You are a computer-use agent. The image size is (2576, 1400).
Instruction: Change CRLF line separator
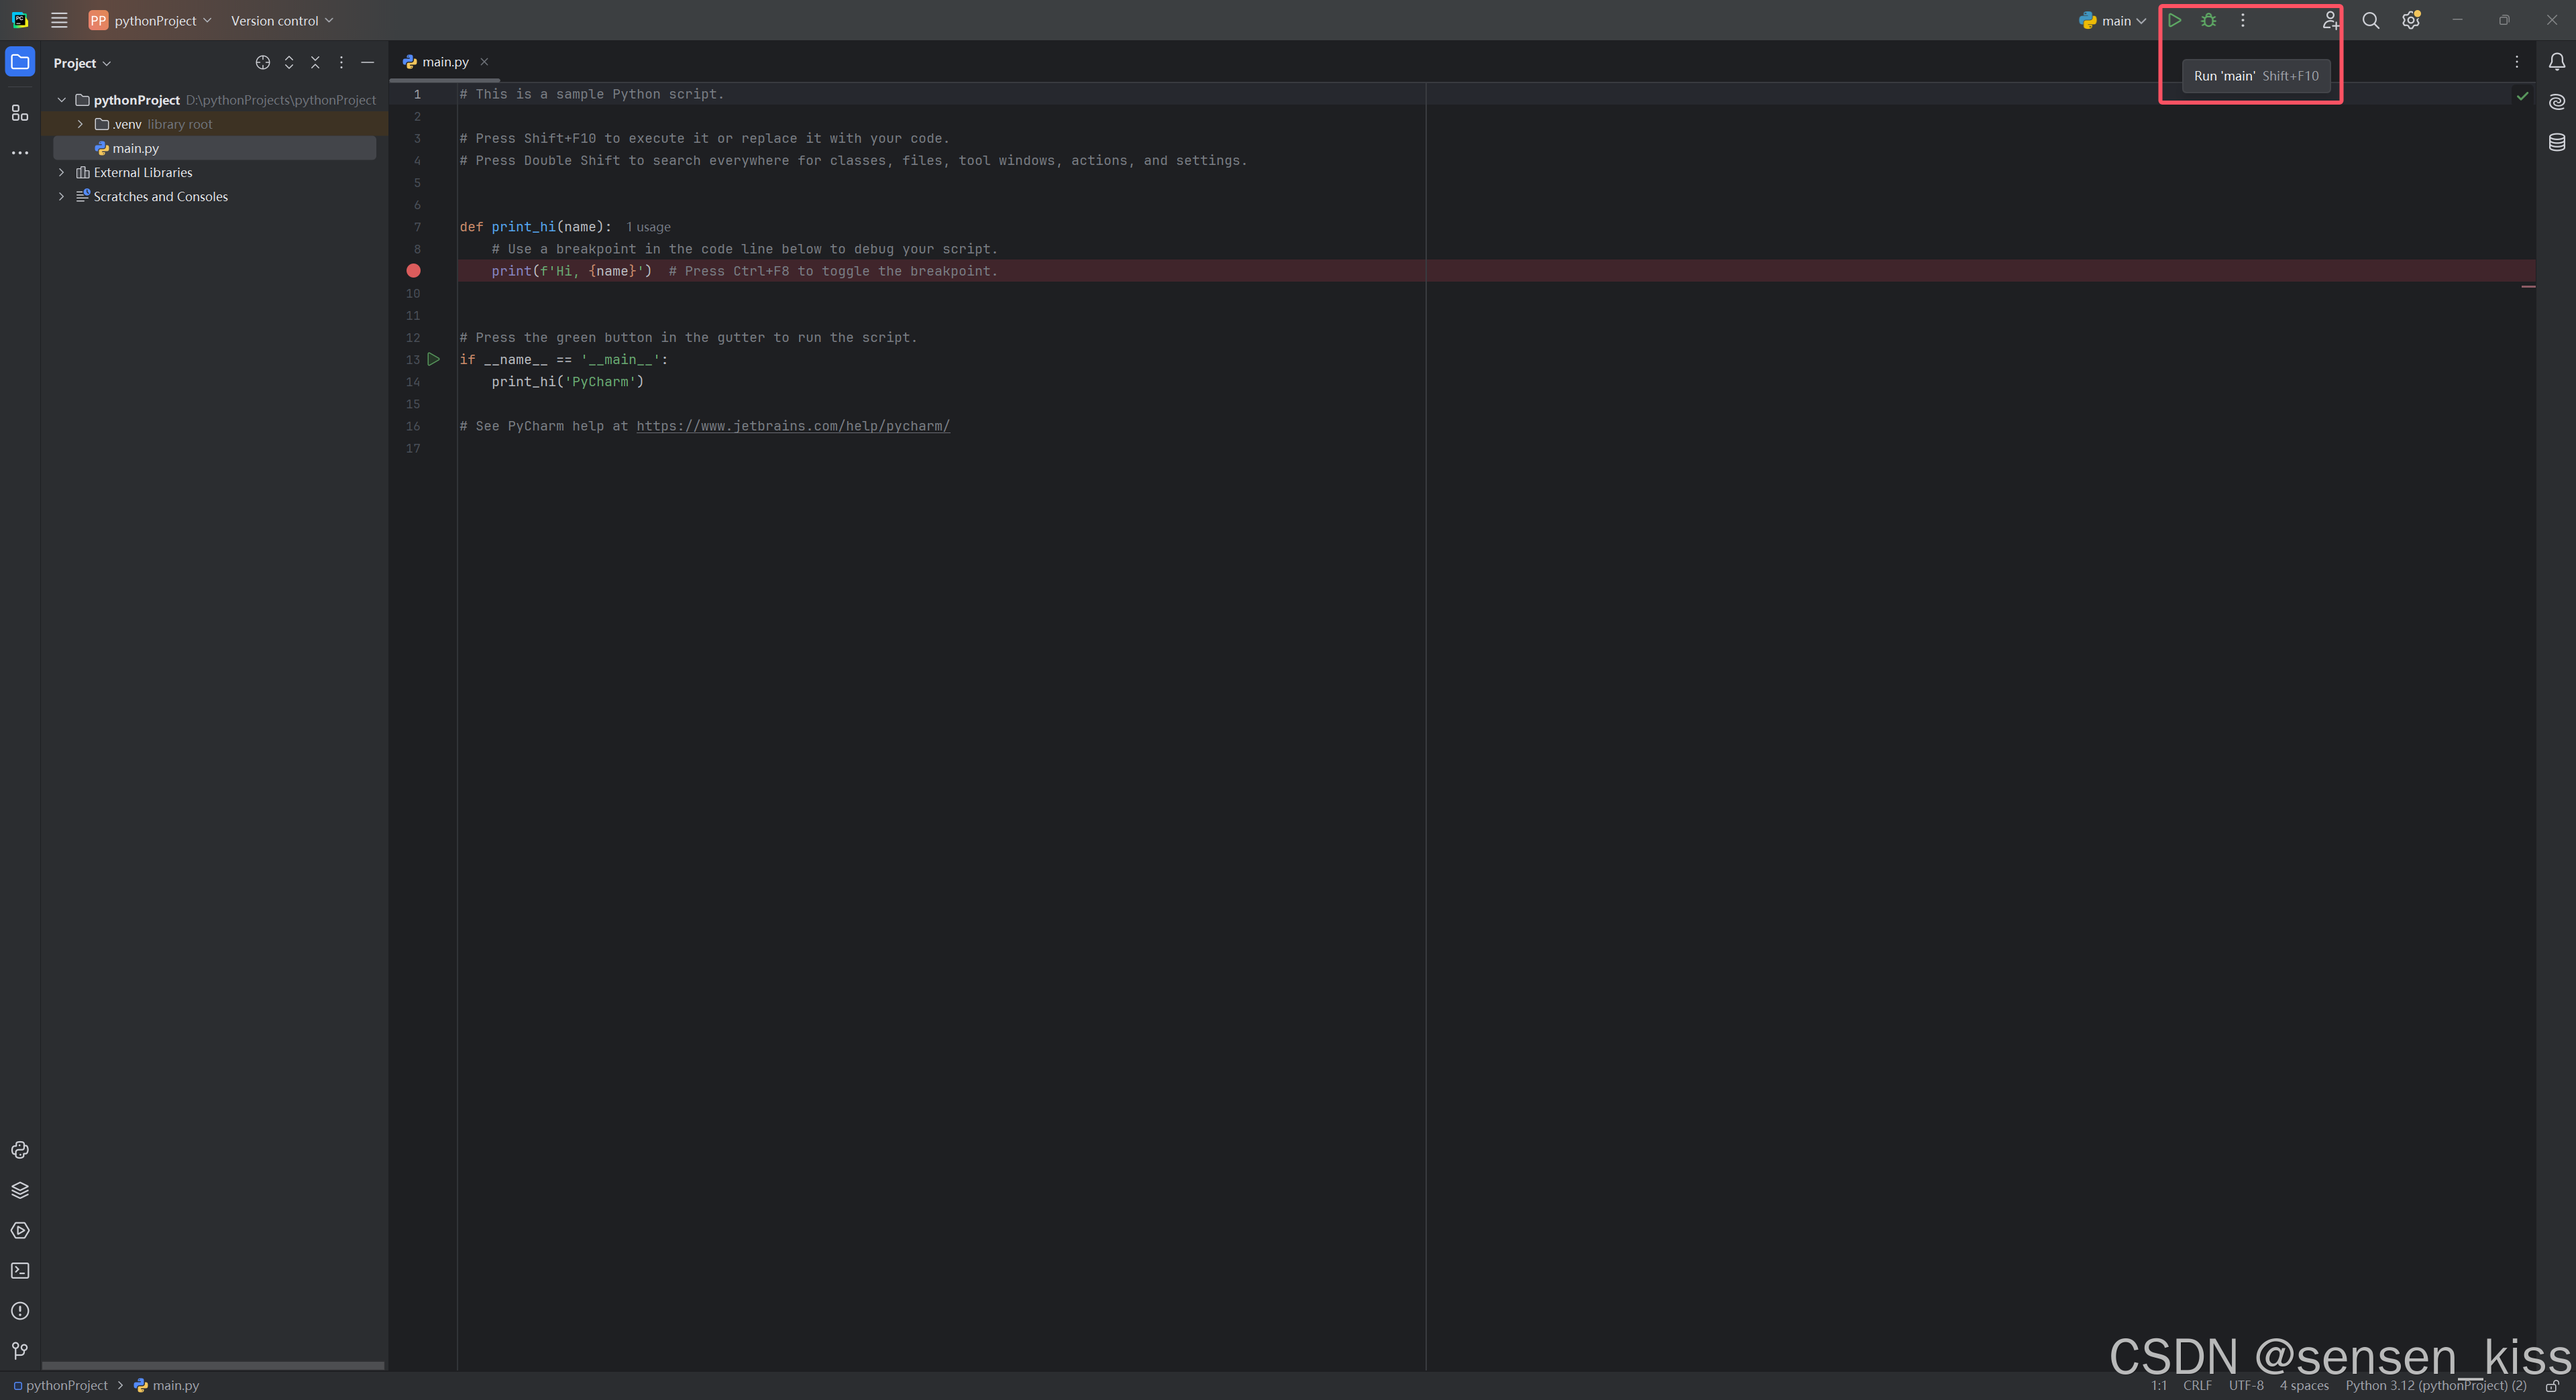pyautogui.click(x=2197, y=1386)
